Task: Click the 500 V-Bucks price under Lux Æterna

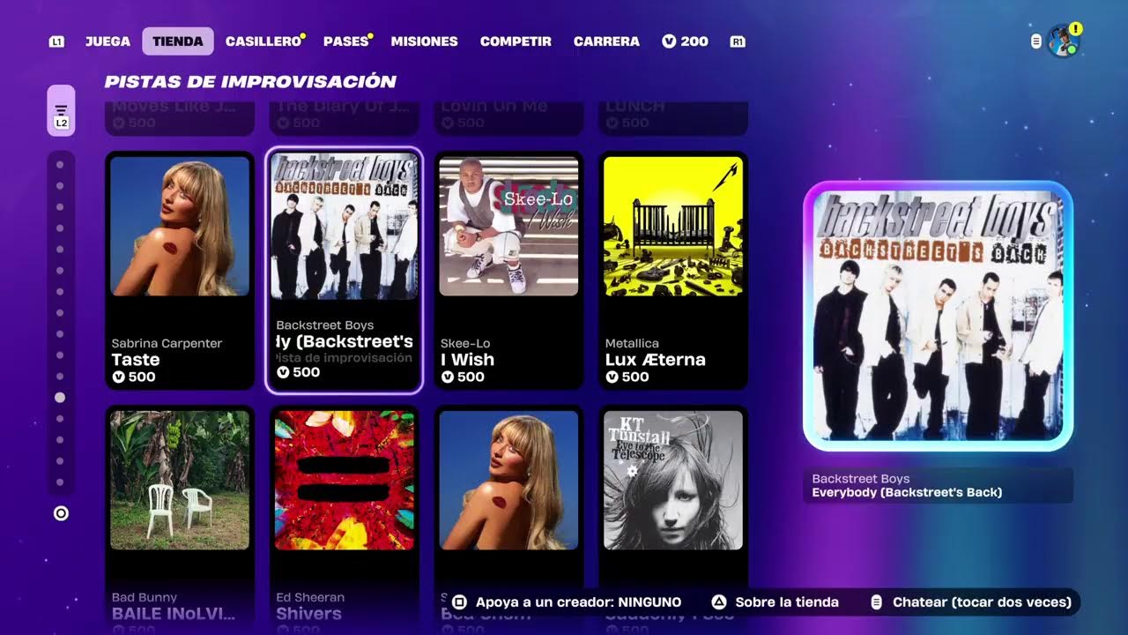Action: pos(627,377)
